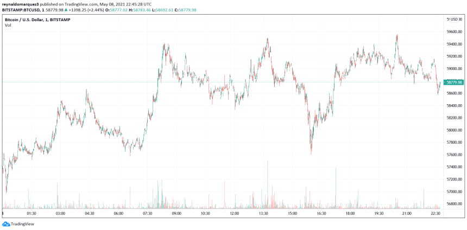Click the Vol indicator label

8,25
